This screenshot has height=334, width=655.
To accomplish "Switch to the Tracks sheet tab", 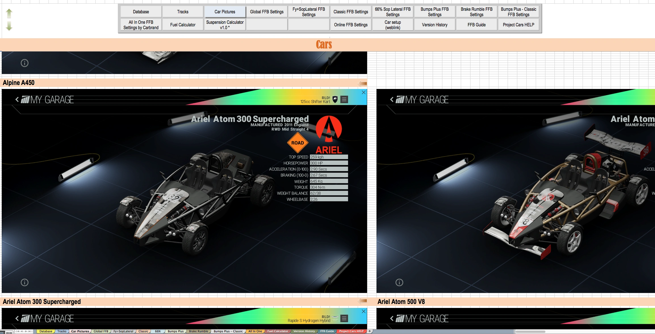I will point(62,331).
